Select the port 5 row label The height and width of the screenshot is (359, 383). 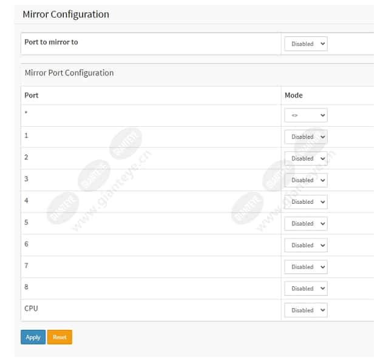pos(26,222)
